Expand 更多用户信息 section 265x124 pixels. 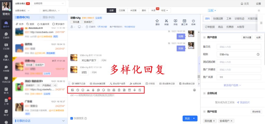pyautogui.click(x=232, y=85)
